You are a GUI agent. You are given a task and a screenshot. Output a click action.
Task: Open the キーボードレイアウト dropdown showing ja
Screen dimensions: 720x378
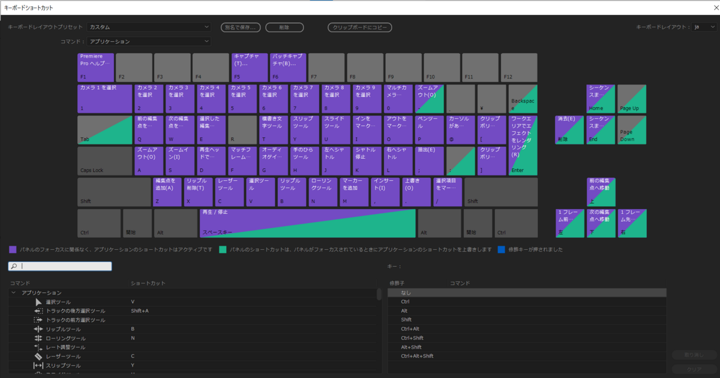pos(703,27)
